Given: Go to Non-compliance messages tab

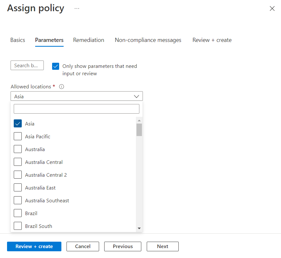Looking at the screenshot, I should [148, 40].
